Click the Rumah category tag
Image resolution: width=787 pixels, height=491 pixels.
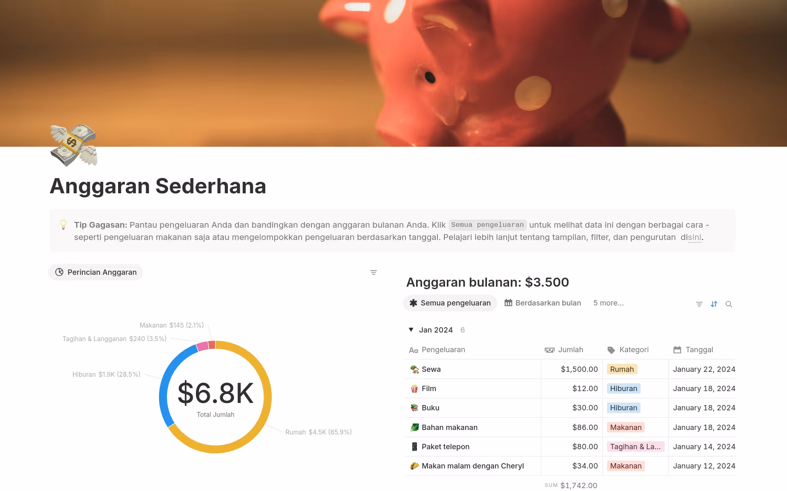[x=622, y=369]
